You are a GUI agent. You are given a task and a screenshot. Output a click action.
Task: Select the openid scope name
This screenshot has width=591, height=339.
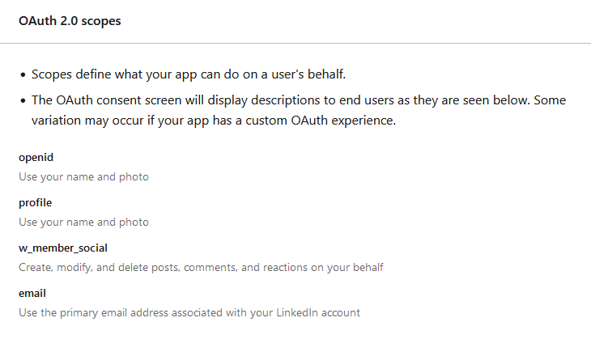[x=36, y=157]
